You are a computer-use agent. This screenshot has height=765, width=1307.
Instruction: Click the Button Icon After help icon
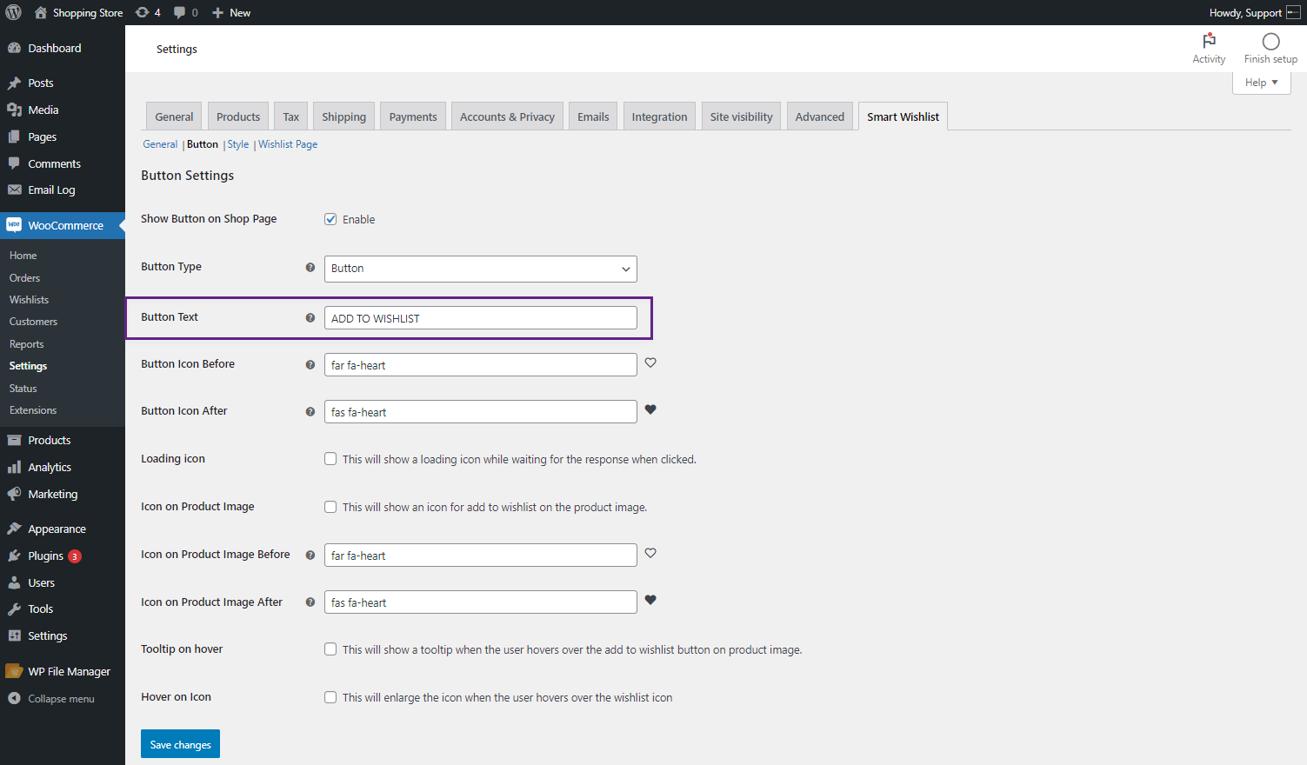pyautogui.click(x=310, y=411)
